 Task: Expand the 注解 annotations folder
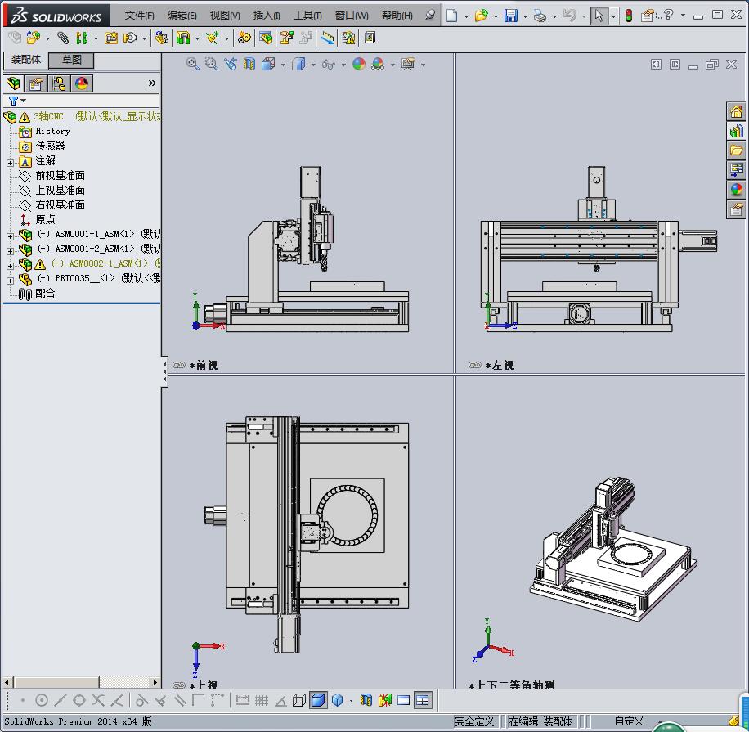pyautogui.click(x=10, y=162)
